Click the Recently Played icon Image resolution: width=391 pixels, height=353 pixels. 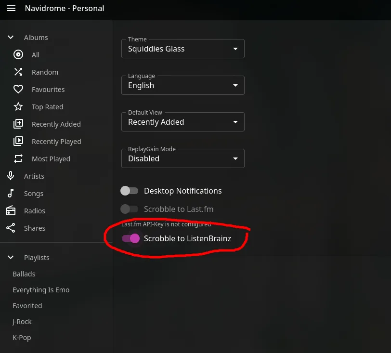click(x=18, y=141)
